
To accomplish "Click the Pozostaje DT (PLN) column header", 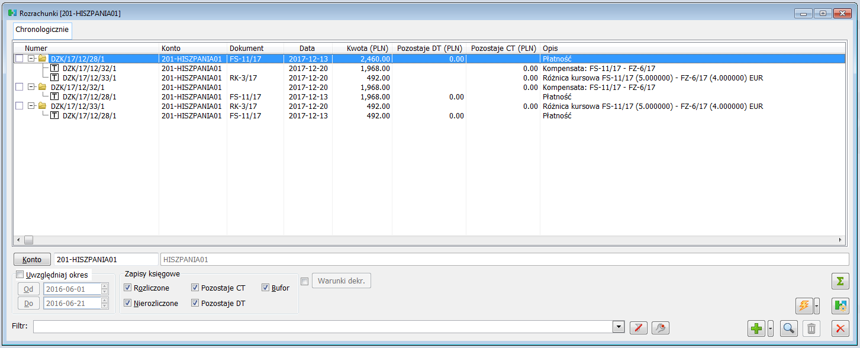I will point(429,48).
